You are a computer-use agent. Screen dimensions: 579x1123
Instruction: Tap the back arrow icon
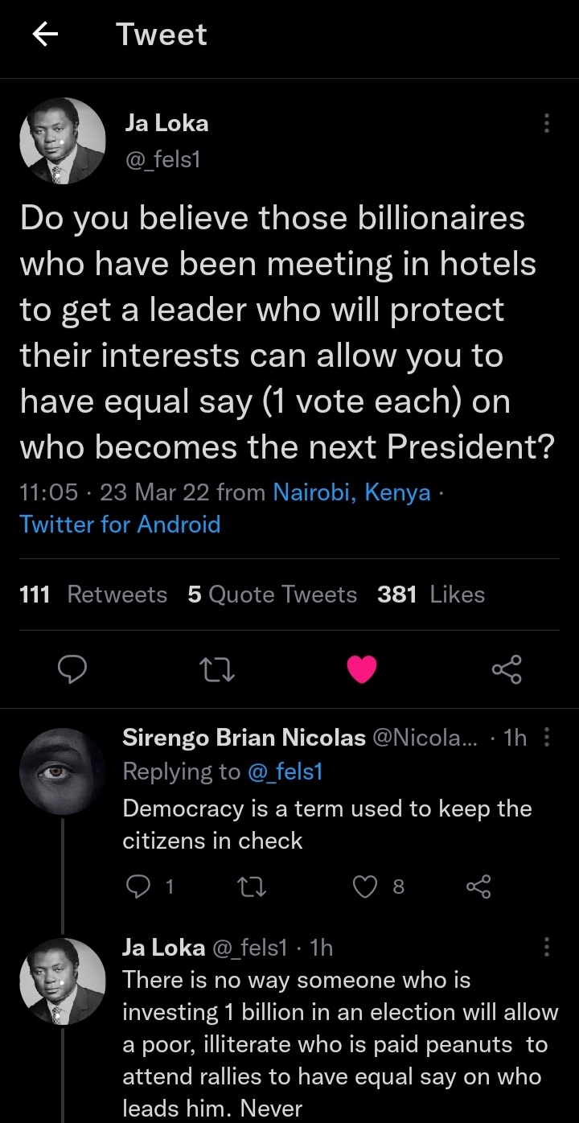tap(45, 35)
